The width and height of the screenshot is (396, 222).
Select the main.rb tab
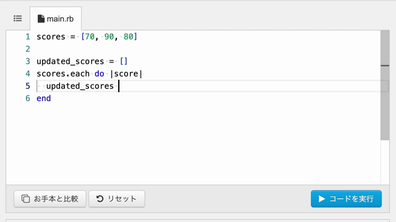(x=56, y=18)
